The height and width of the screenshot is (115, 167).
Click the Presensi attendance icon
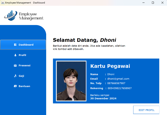(x=15, y=65)
